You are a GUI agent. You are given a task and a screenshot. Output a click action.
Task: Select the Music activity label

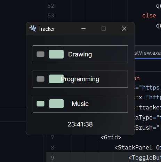(80, 104)
